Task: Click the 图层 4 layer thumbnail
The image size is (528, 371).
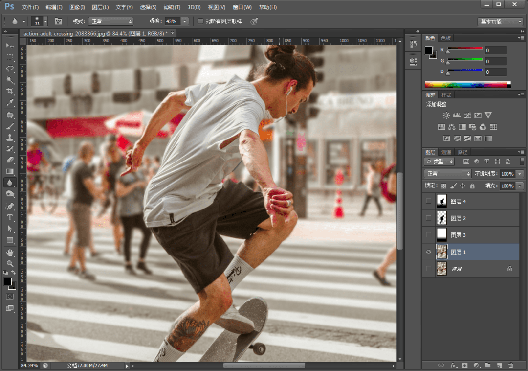Action: [x=441, y=201]
